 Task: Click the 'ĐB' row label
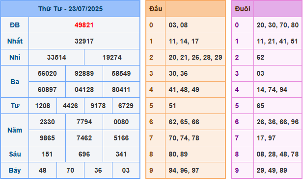tap(15, 25)
